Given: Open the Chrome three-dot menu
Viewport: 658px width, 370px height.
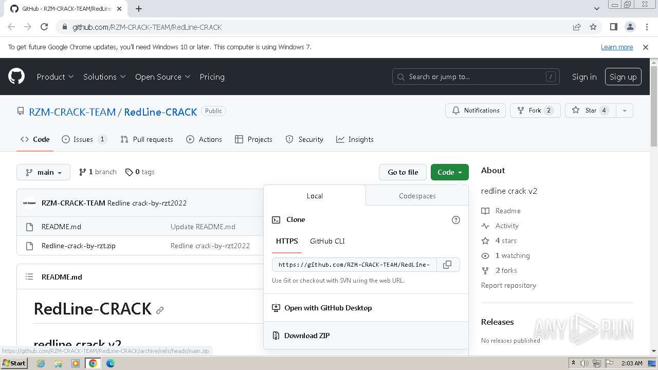Looking at the screenshot, I should pos(646,27).
